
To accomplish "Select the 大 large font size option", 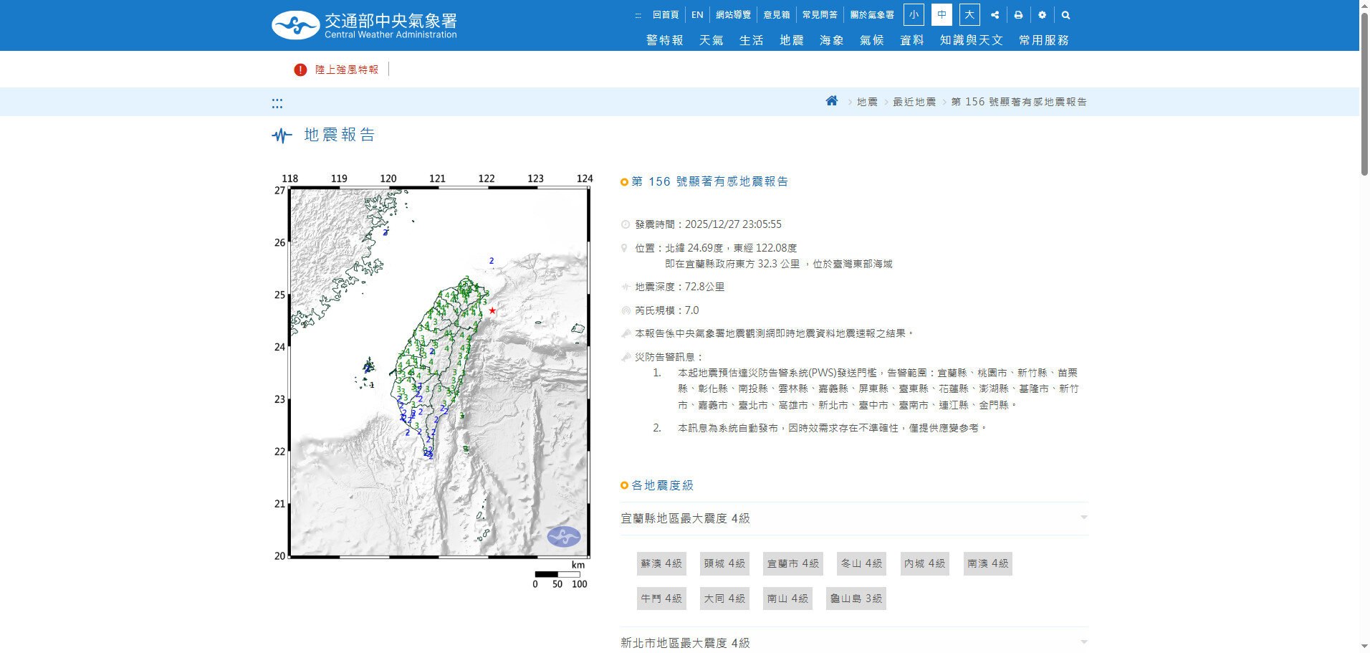I will point(969,14).
